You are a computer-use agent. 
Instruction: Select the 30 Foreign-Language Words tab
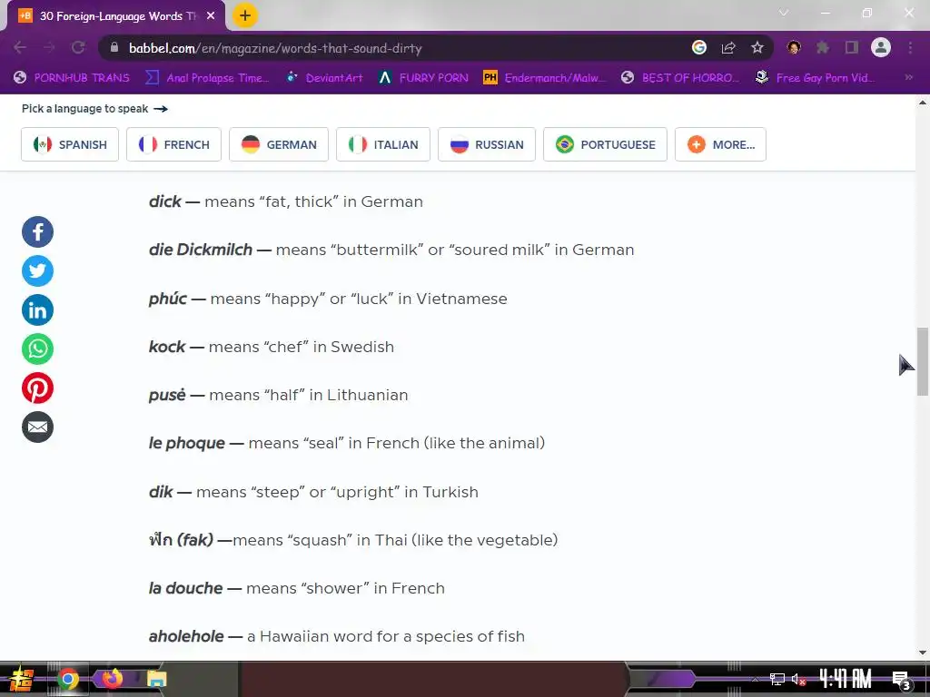pyautogui.click(x=116, y=16)
